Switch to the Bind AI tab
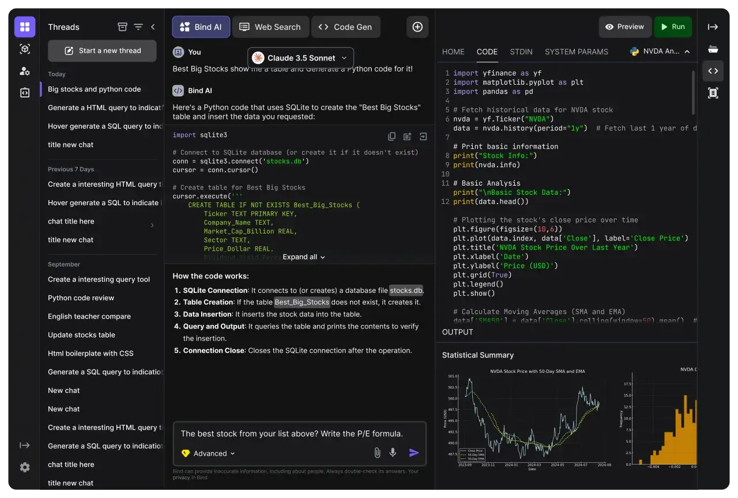The width and height of the screenshot is (738, 498). click(x=201, y=27)
